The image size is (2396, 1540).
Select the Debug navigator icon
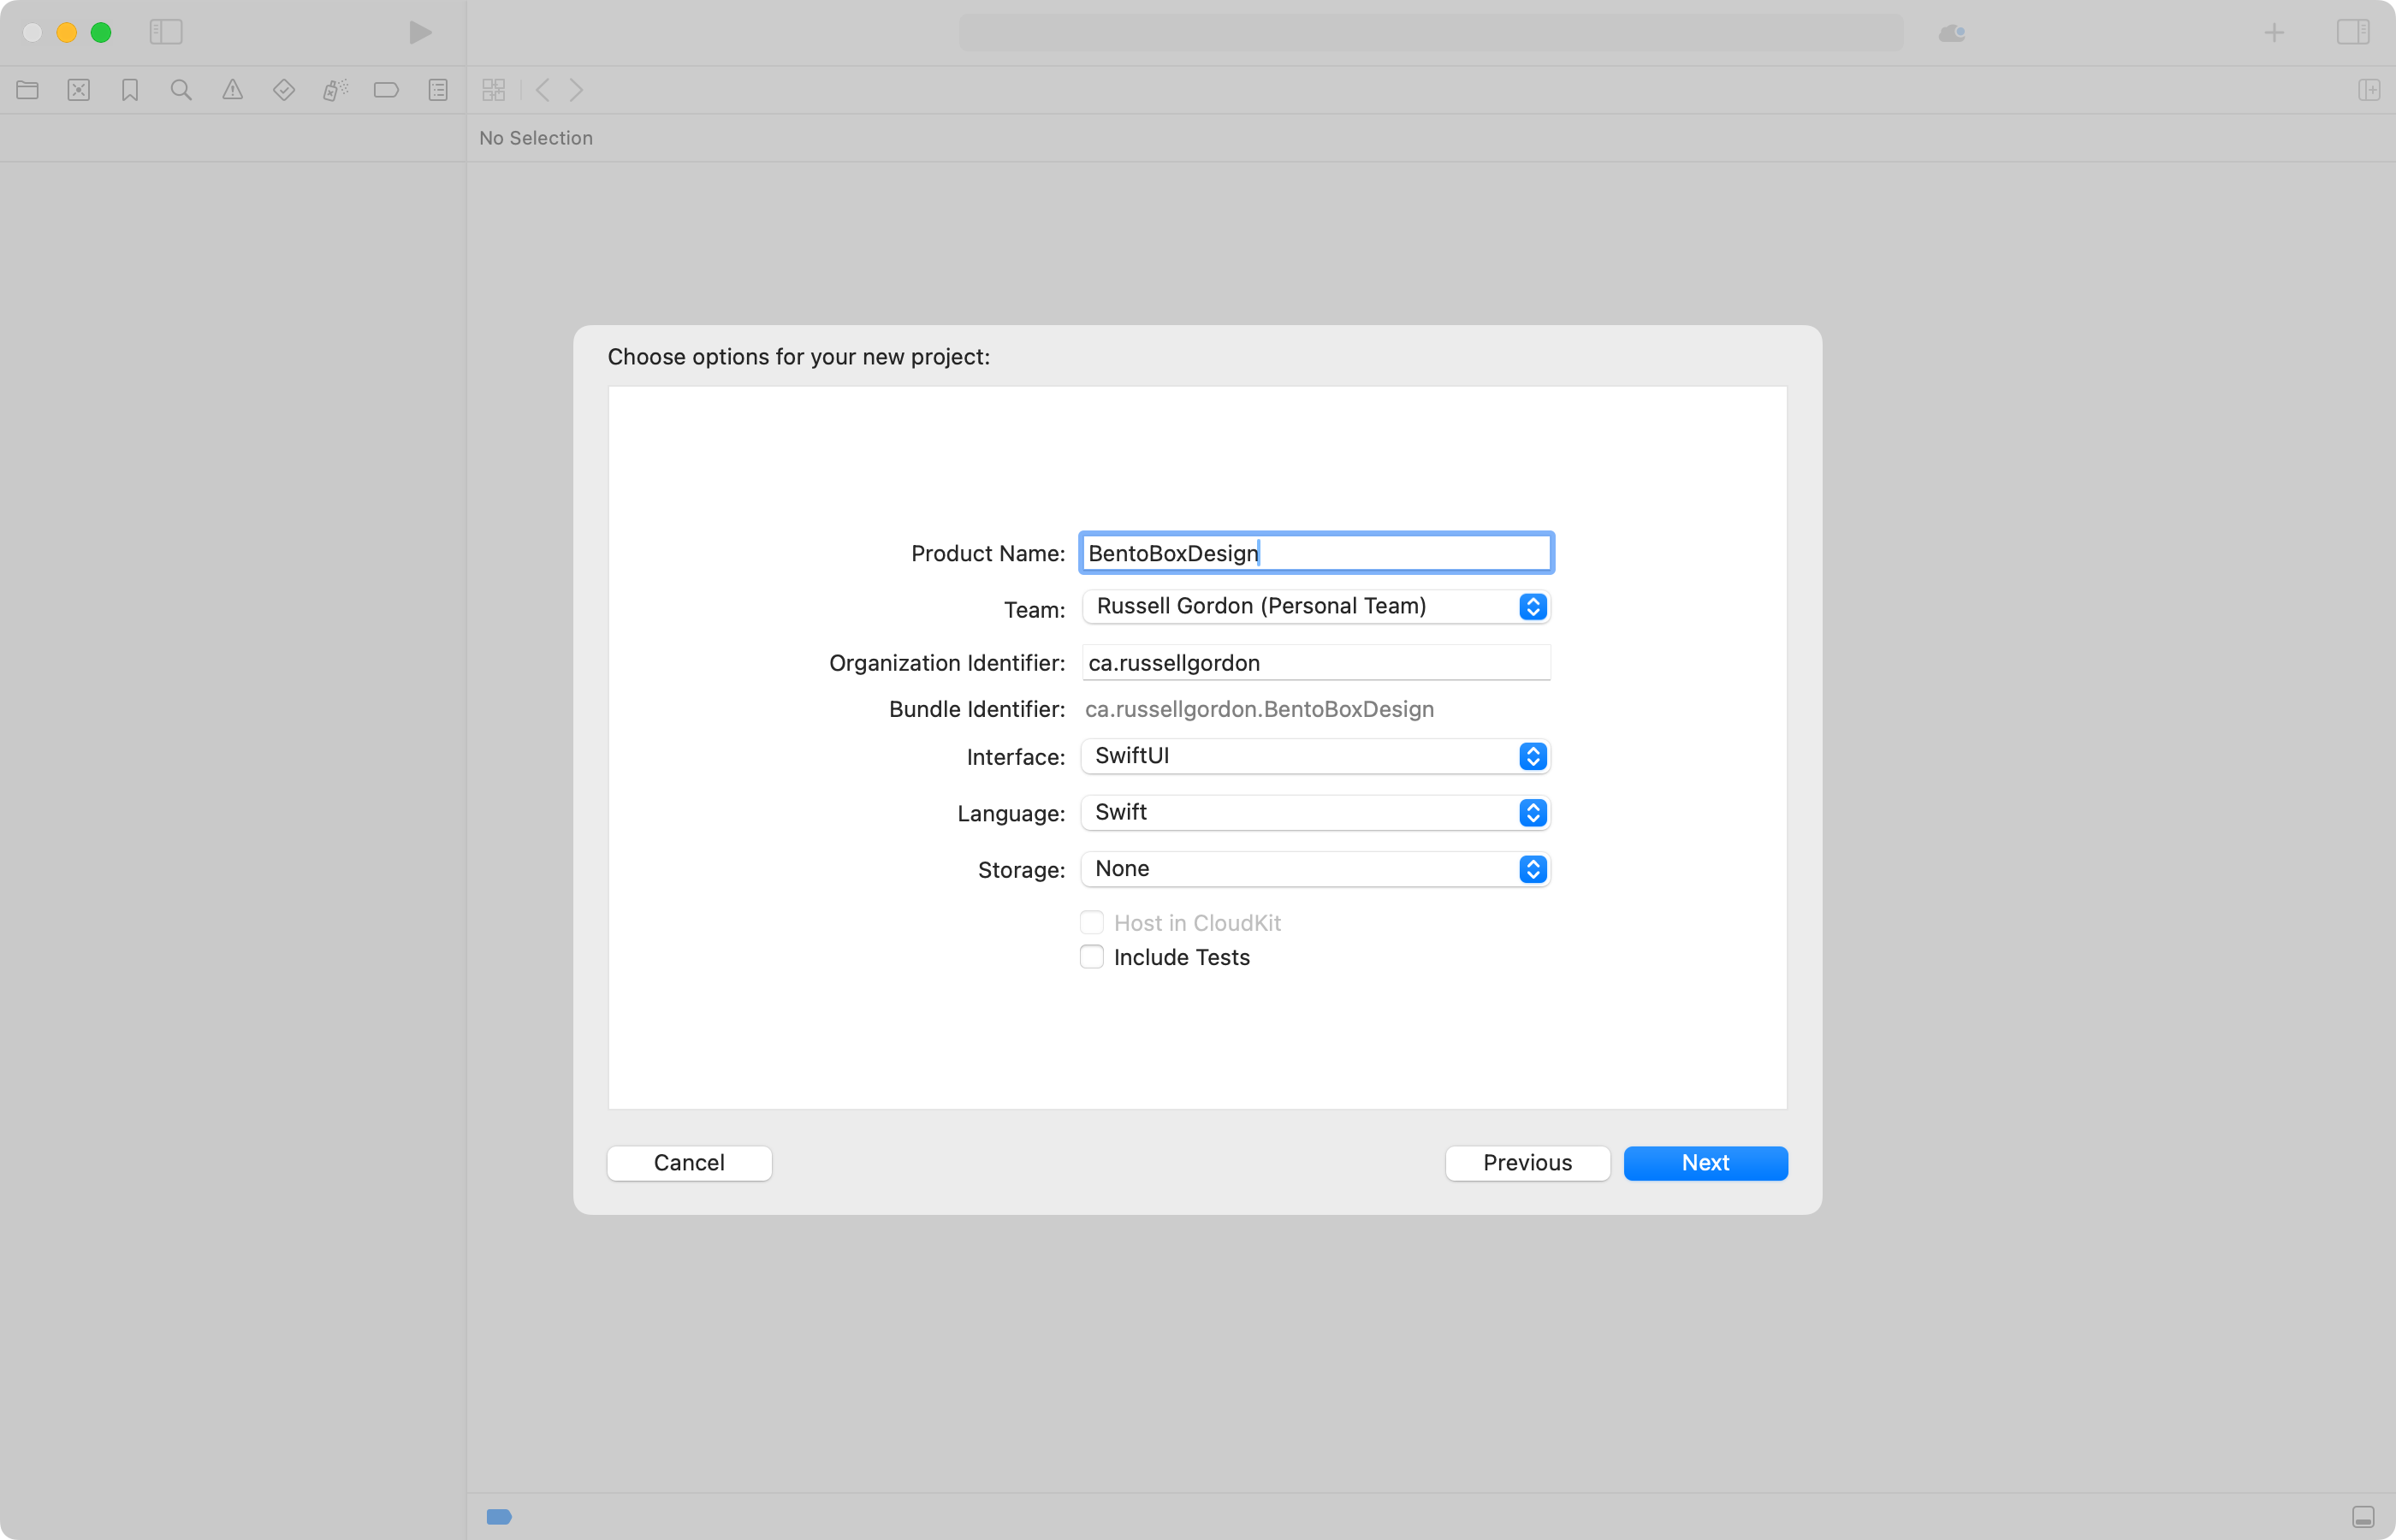(x=335, y=90)
